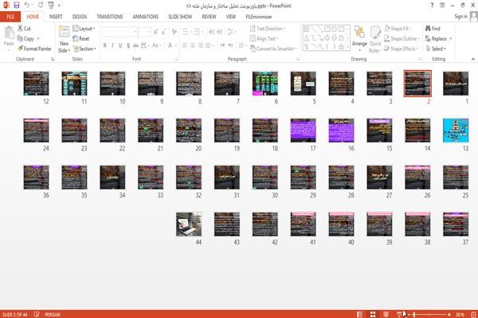Open the Layout dropdown
Image resolution: width=478 pixels, height=318 pixels.
click(x=84, y=29)
